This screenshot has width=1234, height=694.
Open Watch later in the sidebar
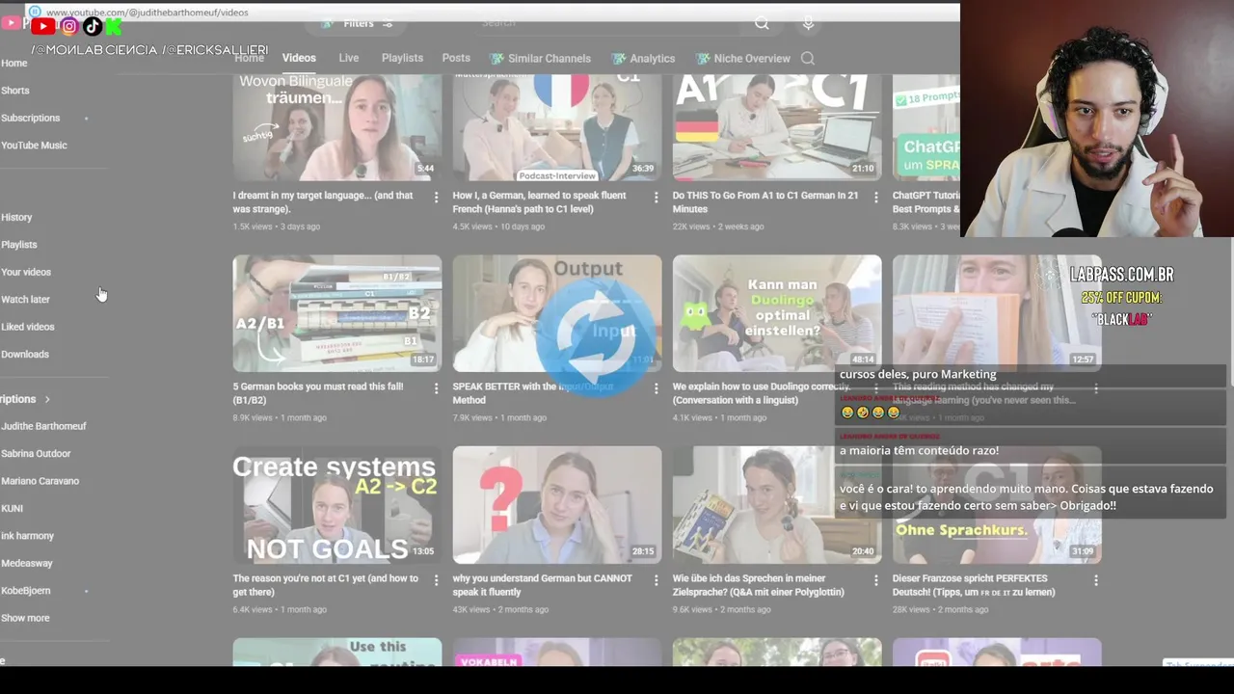pyautogui.click(x=25, y=300)
